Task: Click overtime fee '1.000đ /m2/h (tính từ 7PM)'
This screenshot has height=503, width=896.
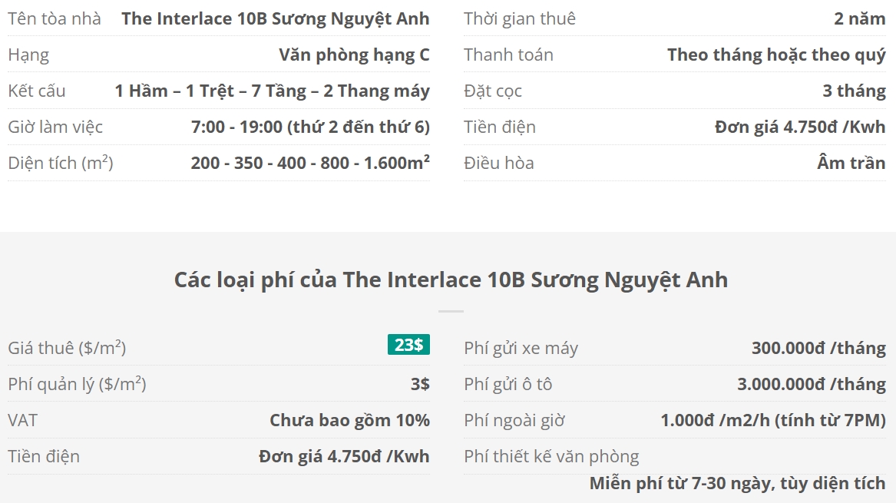Action: [x=773, y=420]
